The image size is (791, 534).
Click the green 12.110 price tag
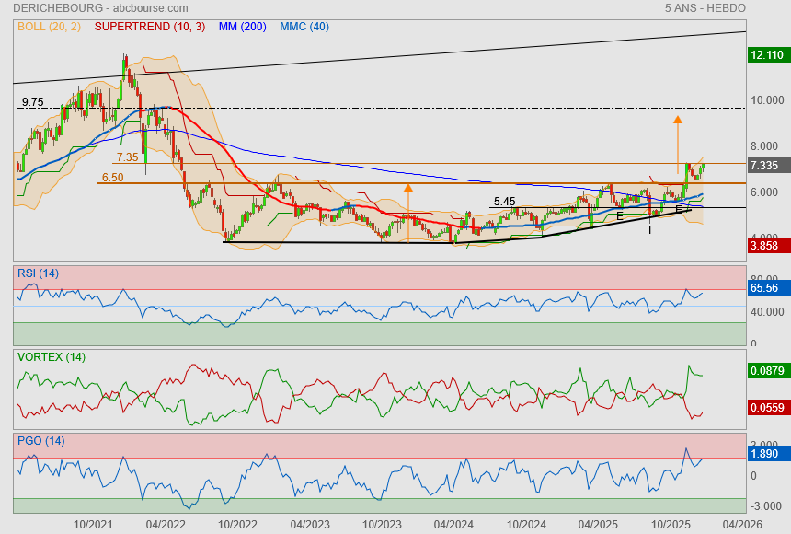[766, 55]
